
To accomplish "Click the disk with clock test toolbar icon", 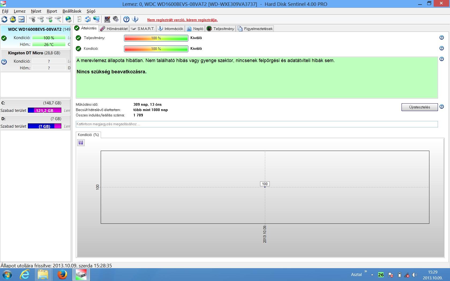I will pos(41,19).
